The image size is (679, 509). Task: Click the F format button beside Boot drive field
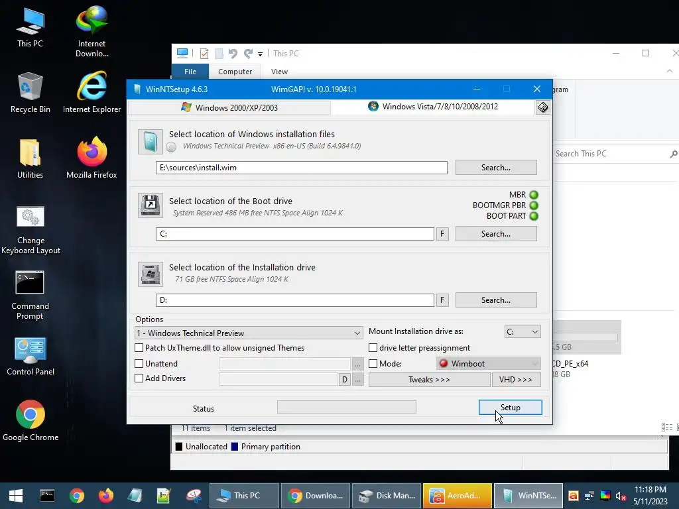442,234
